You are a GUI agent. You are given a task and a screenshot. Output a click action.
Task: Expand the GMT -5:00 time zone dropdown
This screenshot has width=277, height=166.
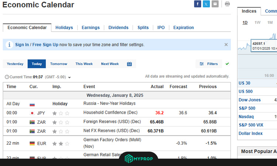pos(69,77)
